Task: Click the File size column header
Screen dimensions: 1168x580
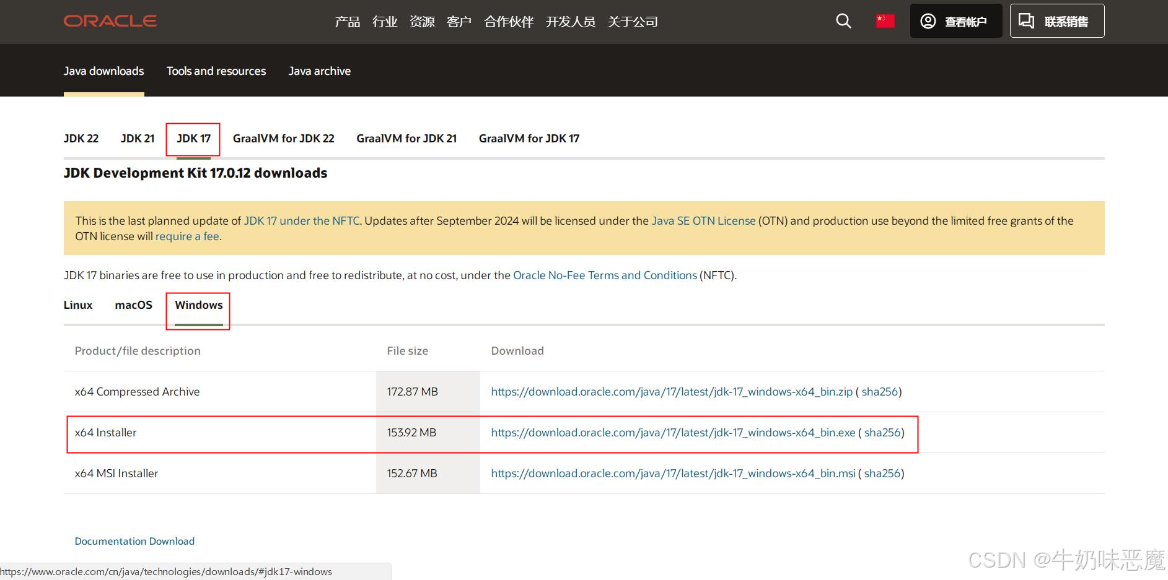Action: click(x=407, y=351)
